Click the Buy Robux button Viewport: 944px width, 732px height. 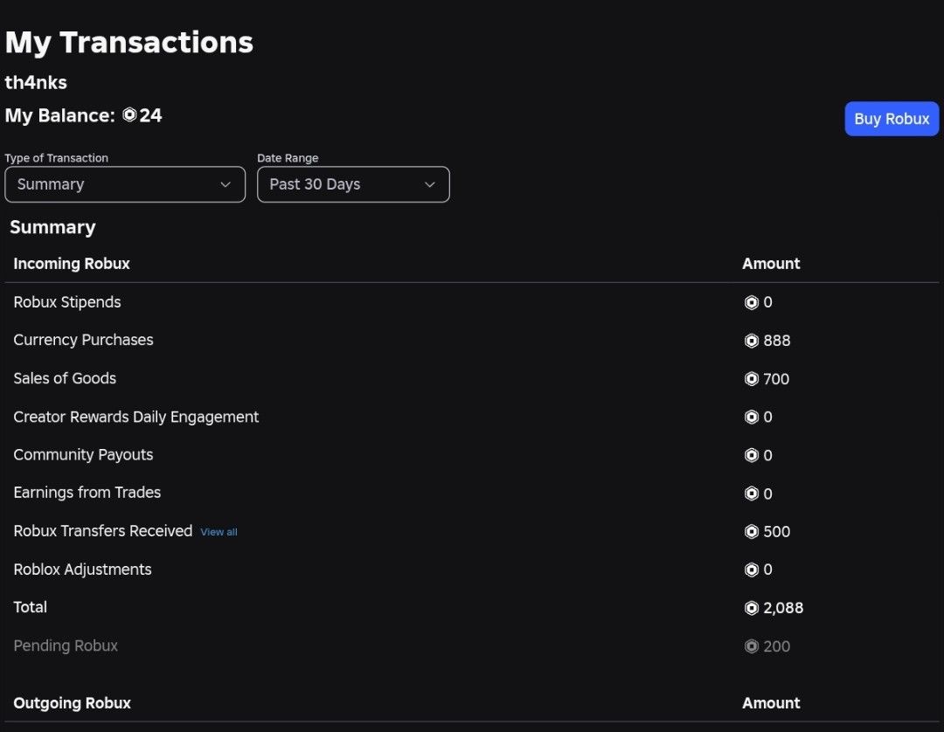pyautogui.click(x=892, y=119)
